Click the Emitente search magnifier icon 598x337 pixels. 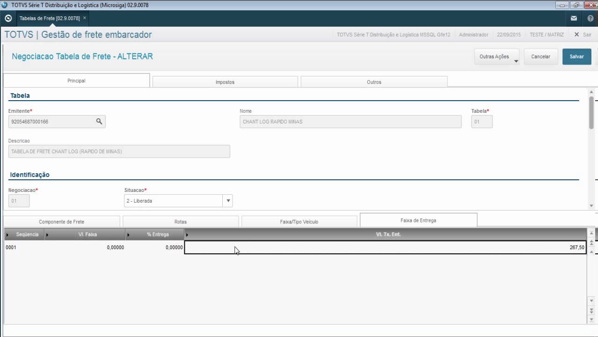click(x=99, y=122)
